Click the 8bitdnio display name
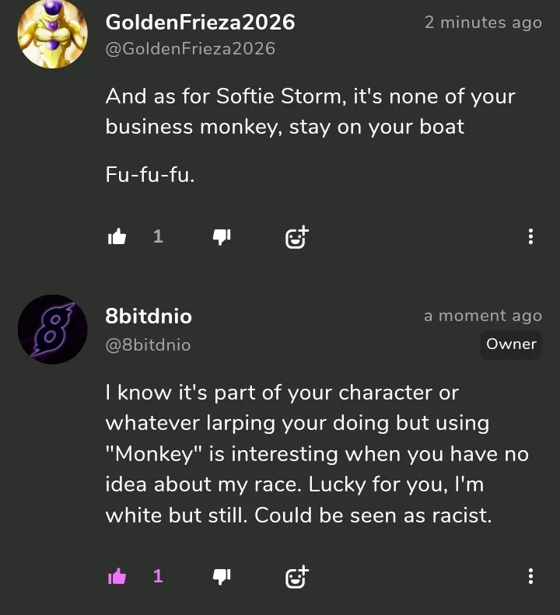 [149, 316]
